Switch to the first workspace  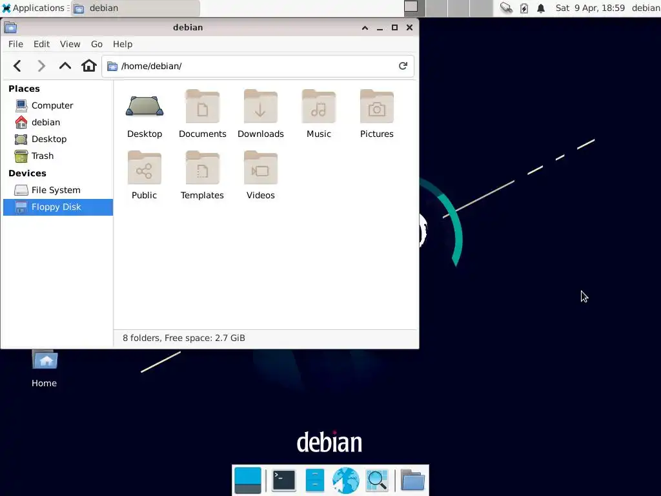click(414, 8)
